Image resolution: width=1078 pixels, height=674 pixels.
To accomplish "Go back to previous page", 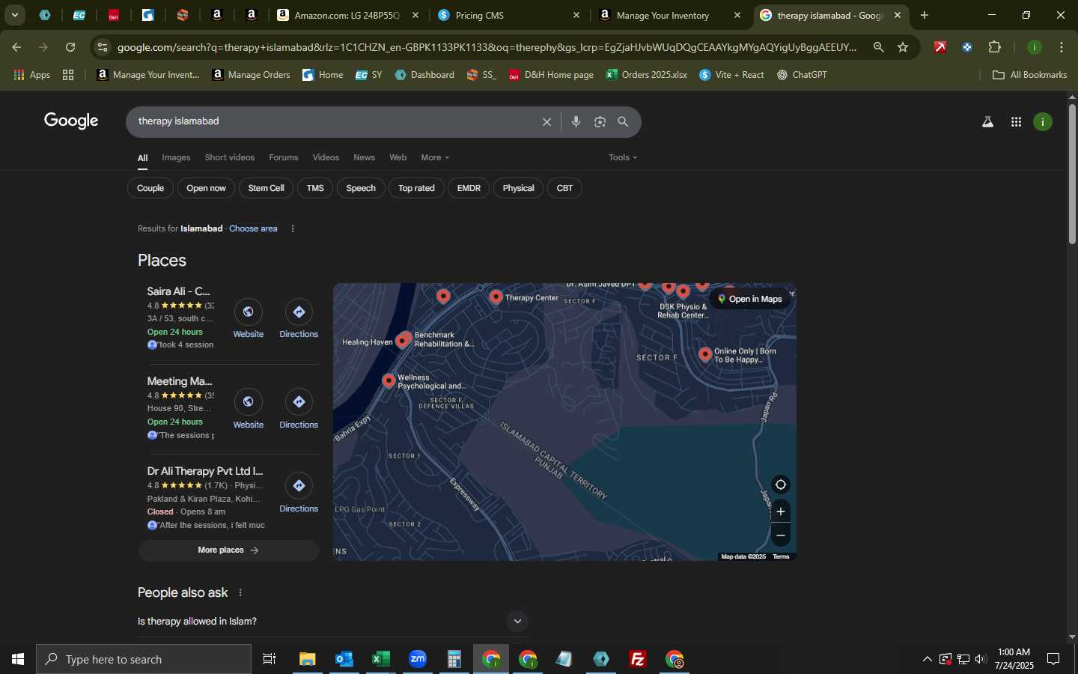I will [x=16, y=47].
